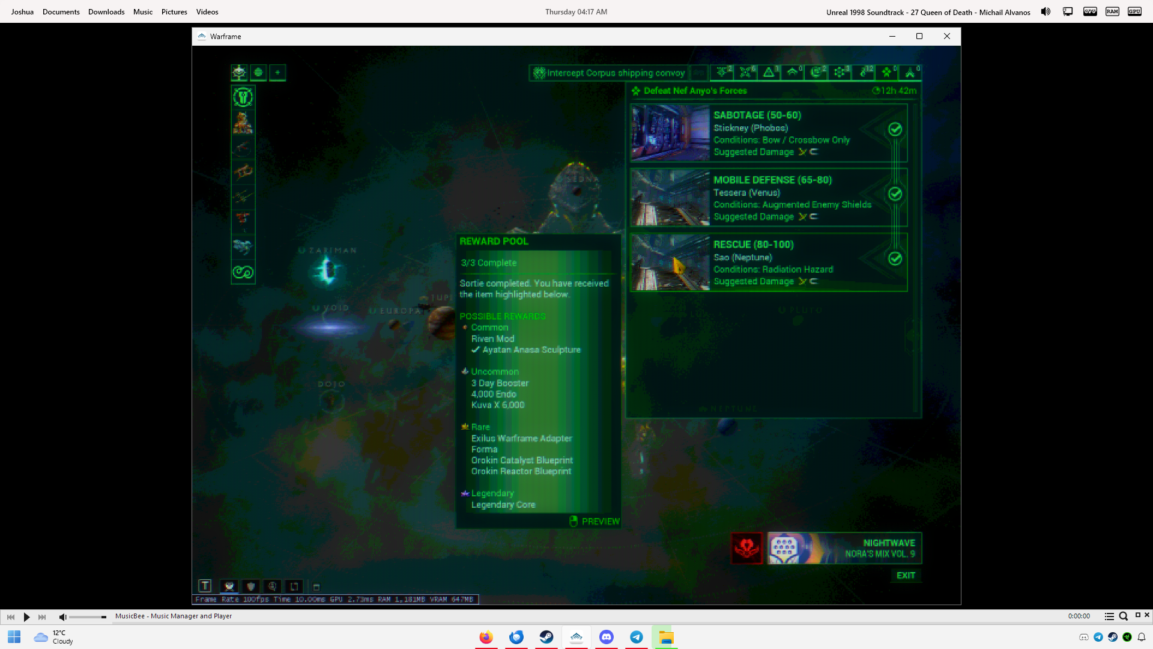Select the Sabotage (50-60) sortie mission

pos(769,133)
